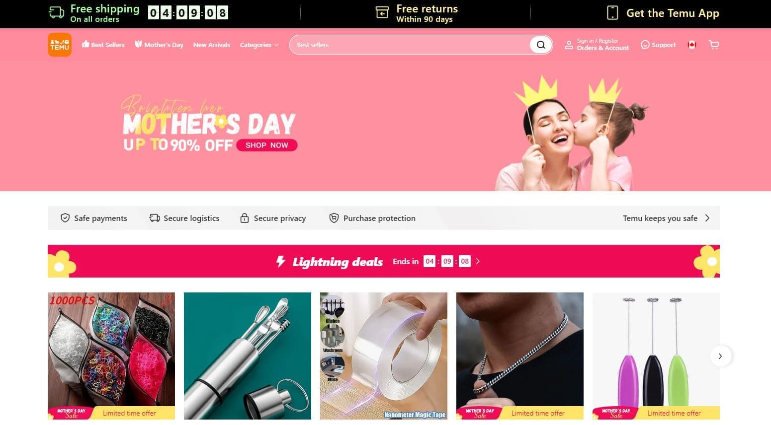Screen dimensions: 771x425
Task: Focus the Best sellers search field
Action: click(410, 45)
